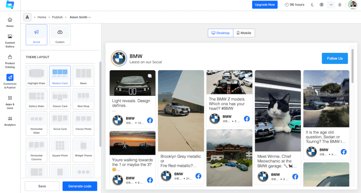Open the Winnie cat post image
361x193 pixels.
coord(278,111)
